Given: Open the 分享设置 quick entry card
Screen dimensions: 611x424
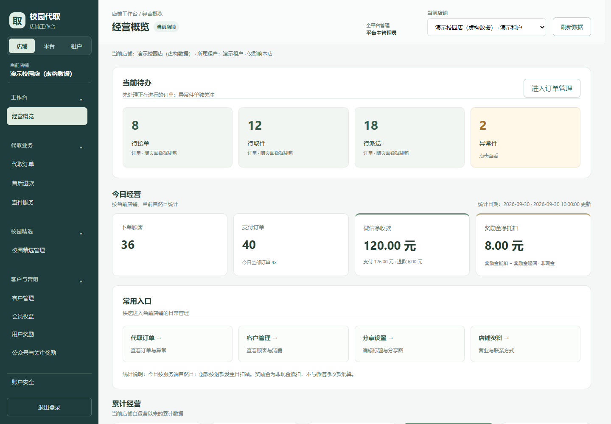Looking at the screenshot, I should [x=409, y=344].
